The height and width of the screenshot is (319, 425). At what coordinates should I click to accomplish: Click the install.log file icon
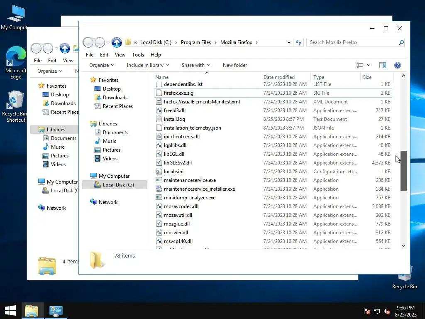click(159, 119)
